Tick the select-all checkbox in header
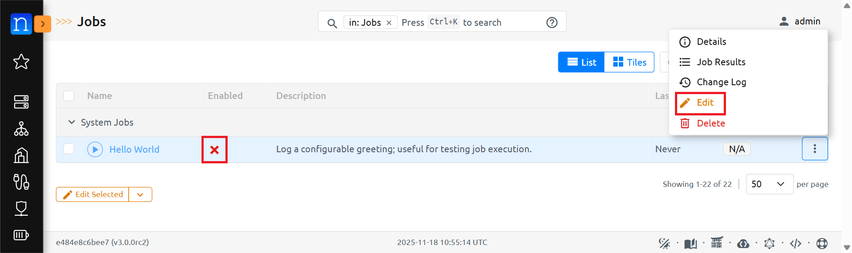852x253 pixels. click(69, 96)
